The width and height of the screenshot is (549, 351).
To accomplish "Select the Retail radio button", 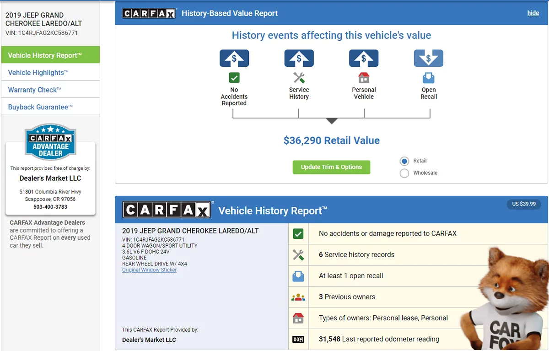I will click(x=404, y=161).
